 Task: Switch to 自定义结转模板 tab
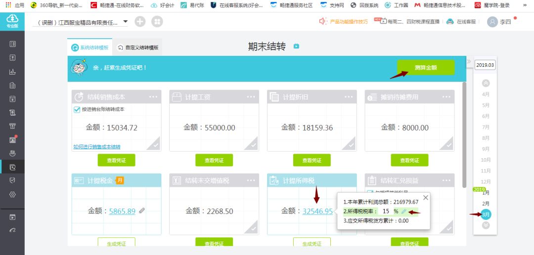point(138,48)
